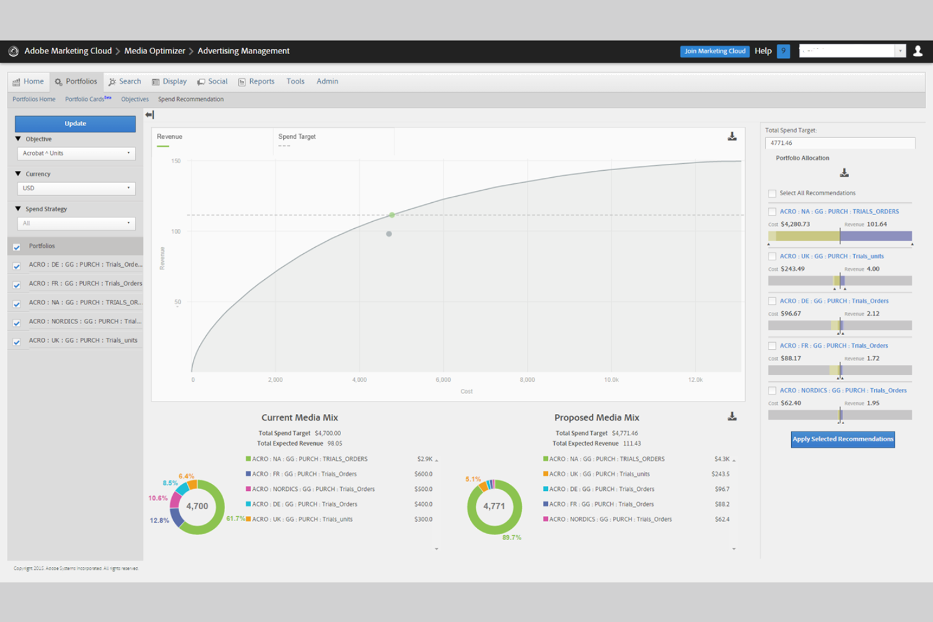Screen dimensions: 933x622
Task: Adjust the ACRO : NA allocation slider
Action: 840,236
